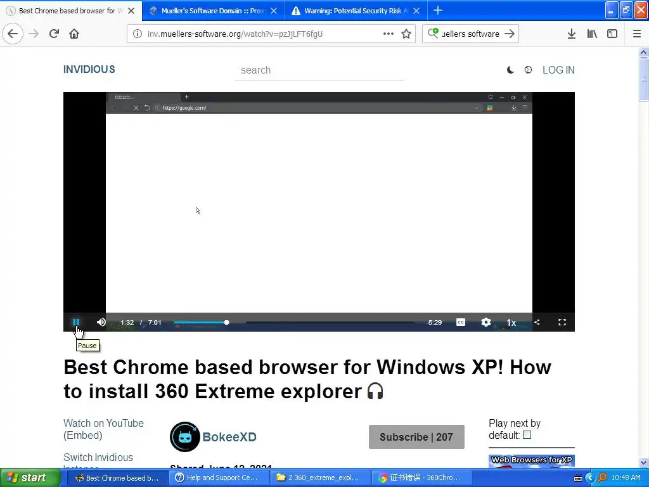Reload the current page
This screenshot has width=649, height=487.
coord(54,34)
